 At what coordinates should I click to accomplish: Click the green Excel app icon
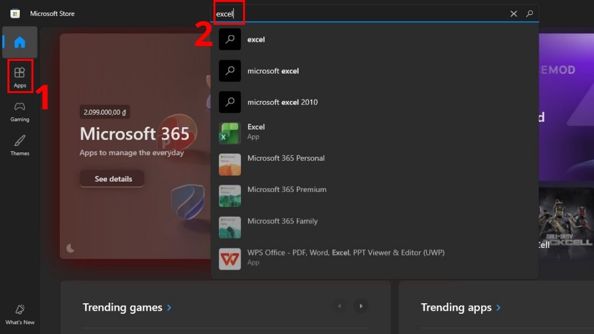click(229, 133)
